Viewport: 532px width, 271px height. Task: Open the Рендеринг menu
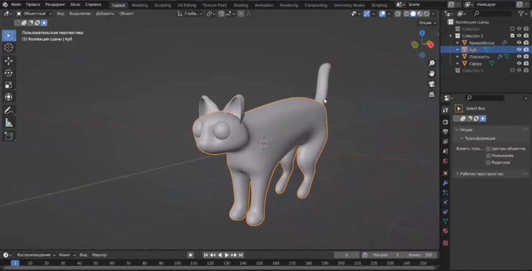(55, 4)
